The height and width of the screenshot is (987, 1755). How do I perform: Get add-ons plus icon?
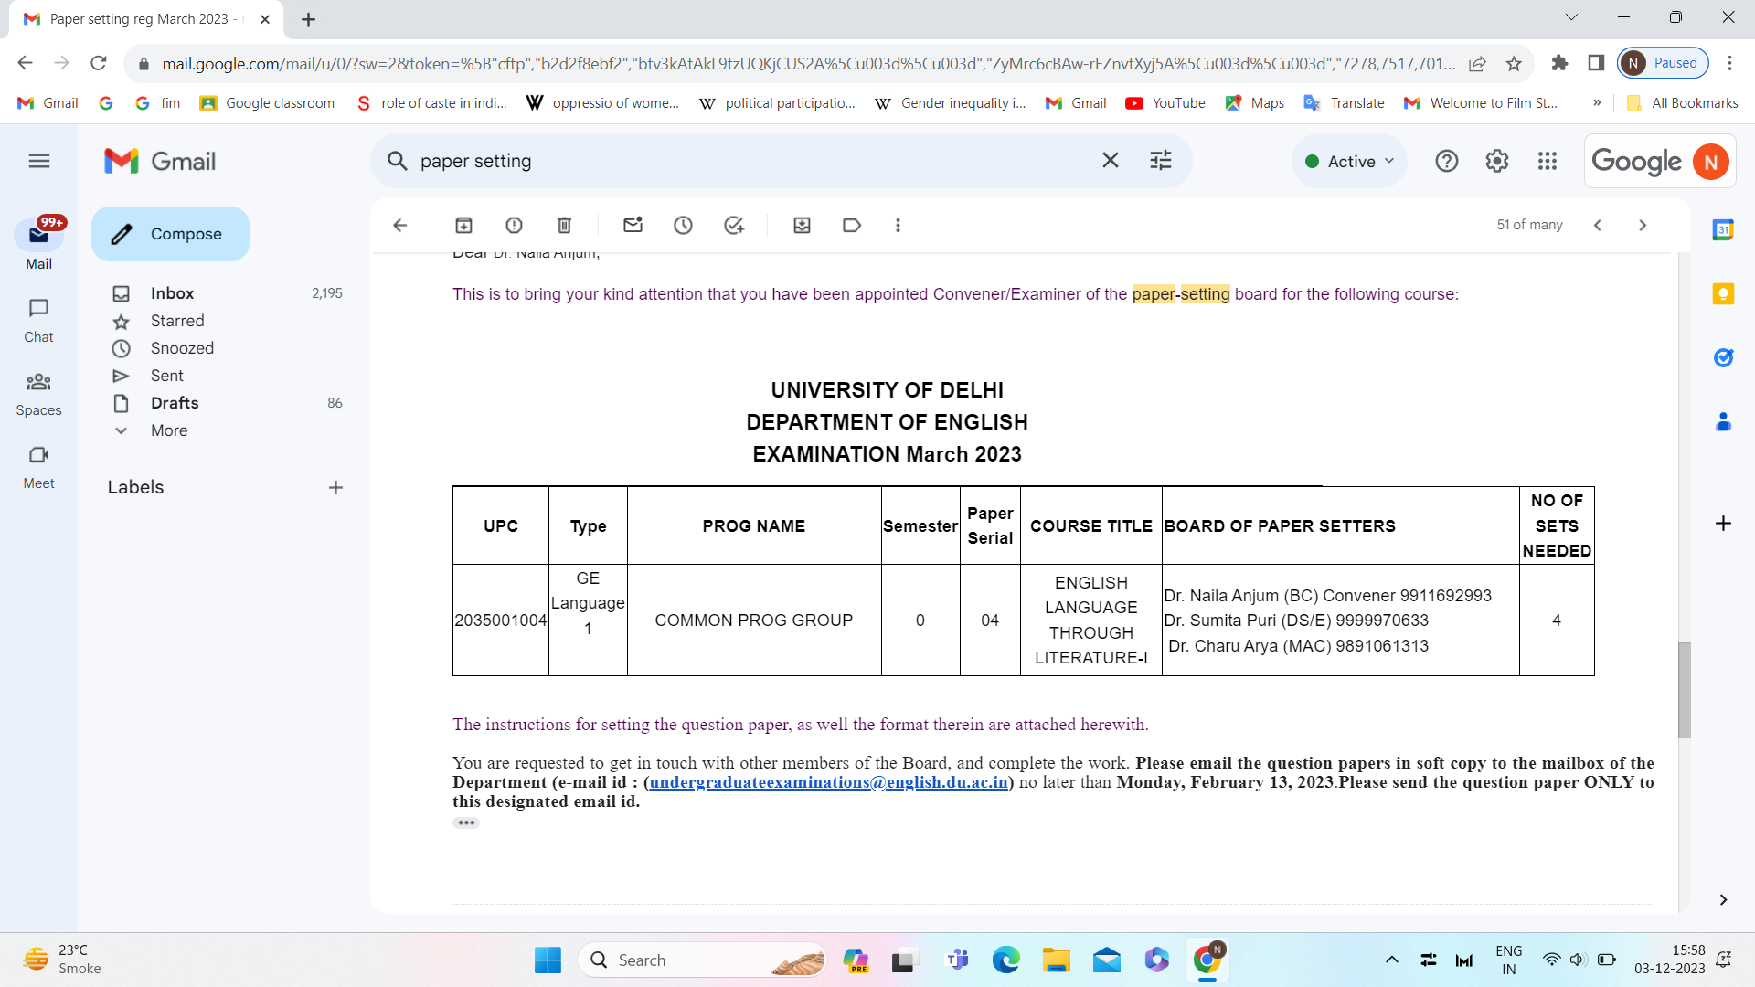point(1723,523)
